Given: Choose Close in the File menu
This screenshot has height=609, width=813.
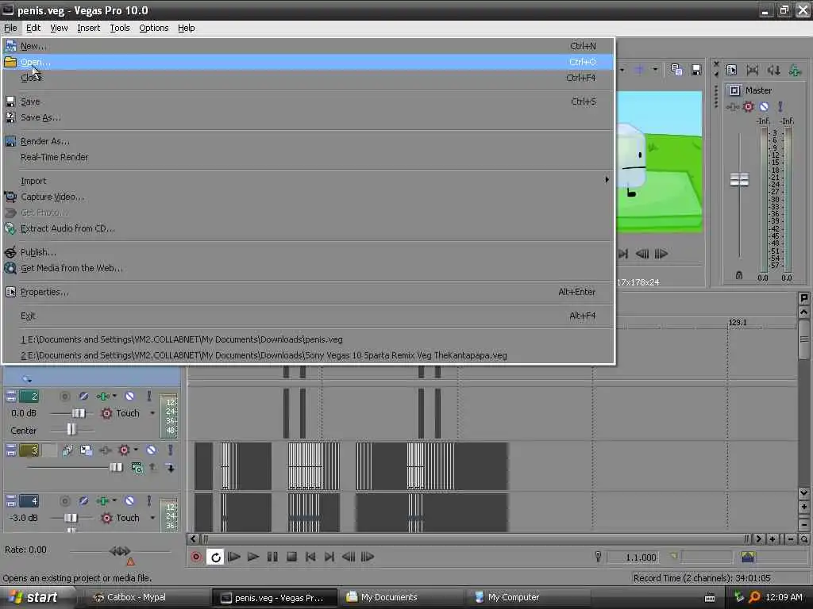Looking at the screenshot, I should (x=309, y=78).
